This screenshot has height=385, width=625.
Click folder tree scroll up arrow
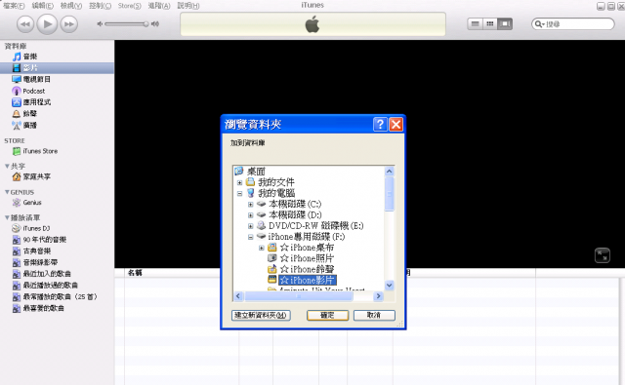pyautogui.click(x=390, y=172)
